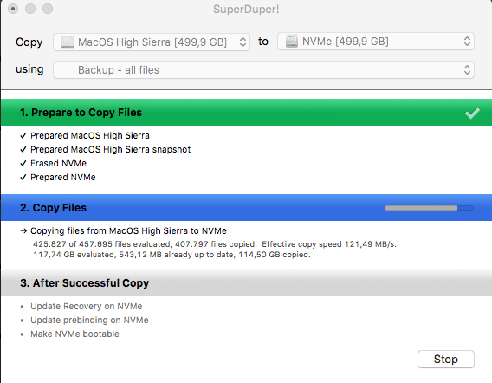Click the files evaluated status text line
492x383 pixels.
point(215,244)
